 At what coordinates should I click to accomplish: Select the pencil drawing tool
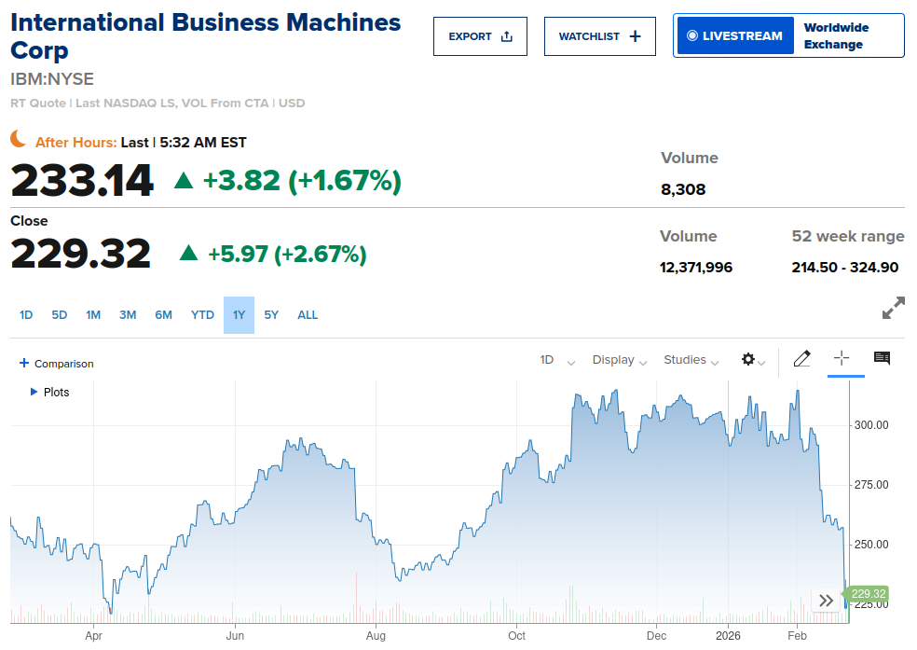801,358
